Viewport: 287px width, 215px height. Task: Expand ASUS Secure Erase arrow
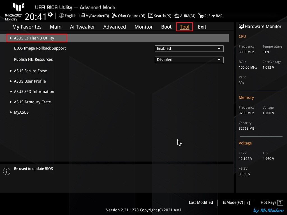[x=11, y=71]
